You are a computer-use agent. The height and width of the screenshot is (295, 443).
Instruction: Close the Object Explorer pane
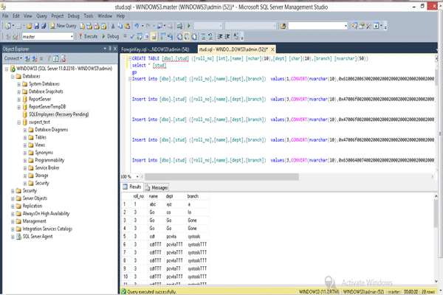(x=115, y=49)
